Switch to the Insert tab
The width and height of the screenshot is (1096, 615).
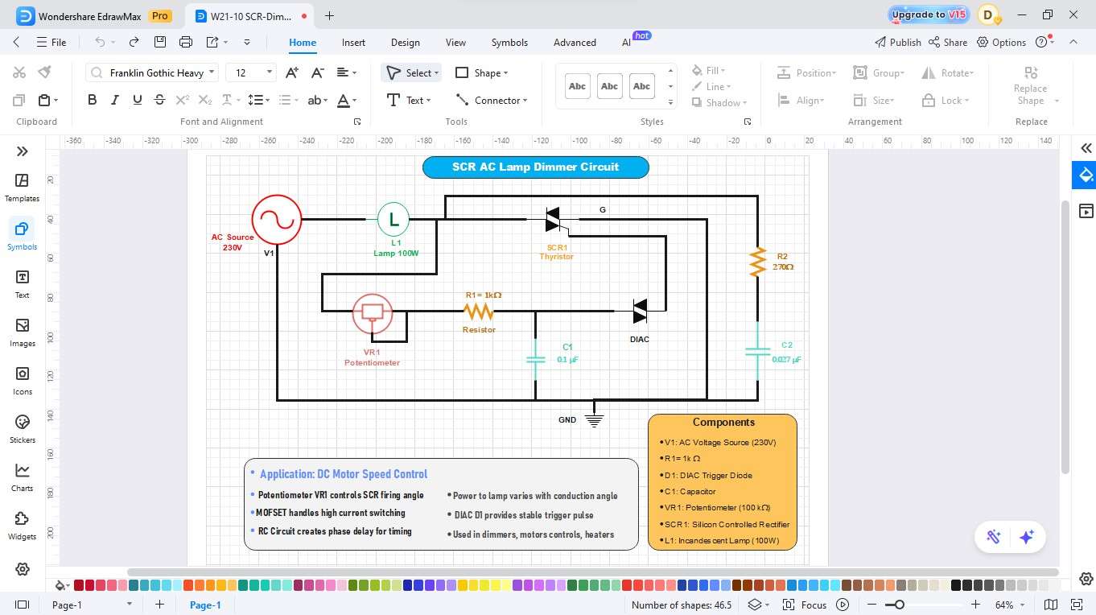(353, 42)
